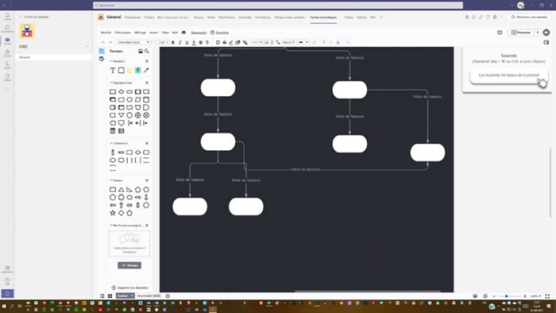556x313 pixels.
Task: Select the Text tool in Standard shapes
Action: [113, 71]
